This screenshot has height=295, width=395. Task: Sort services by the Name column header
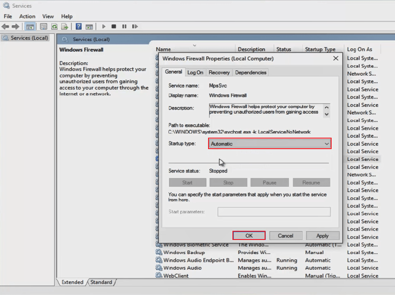pos(195,49)
